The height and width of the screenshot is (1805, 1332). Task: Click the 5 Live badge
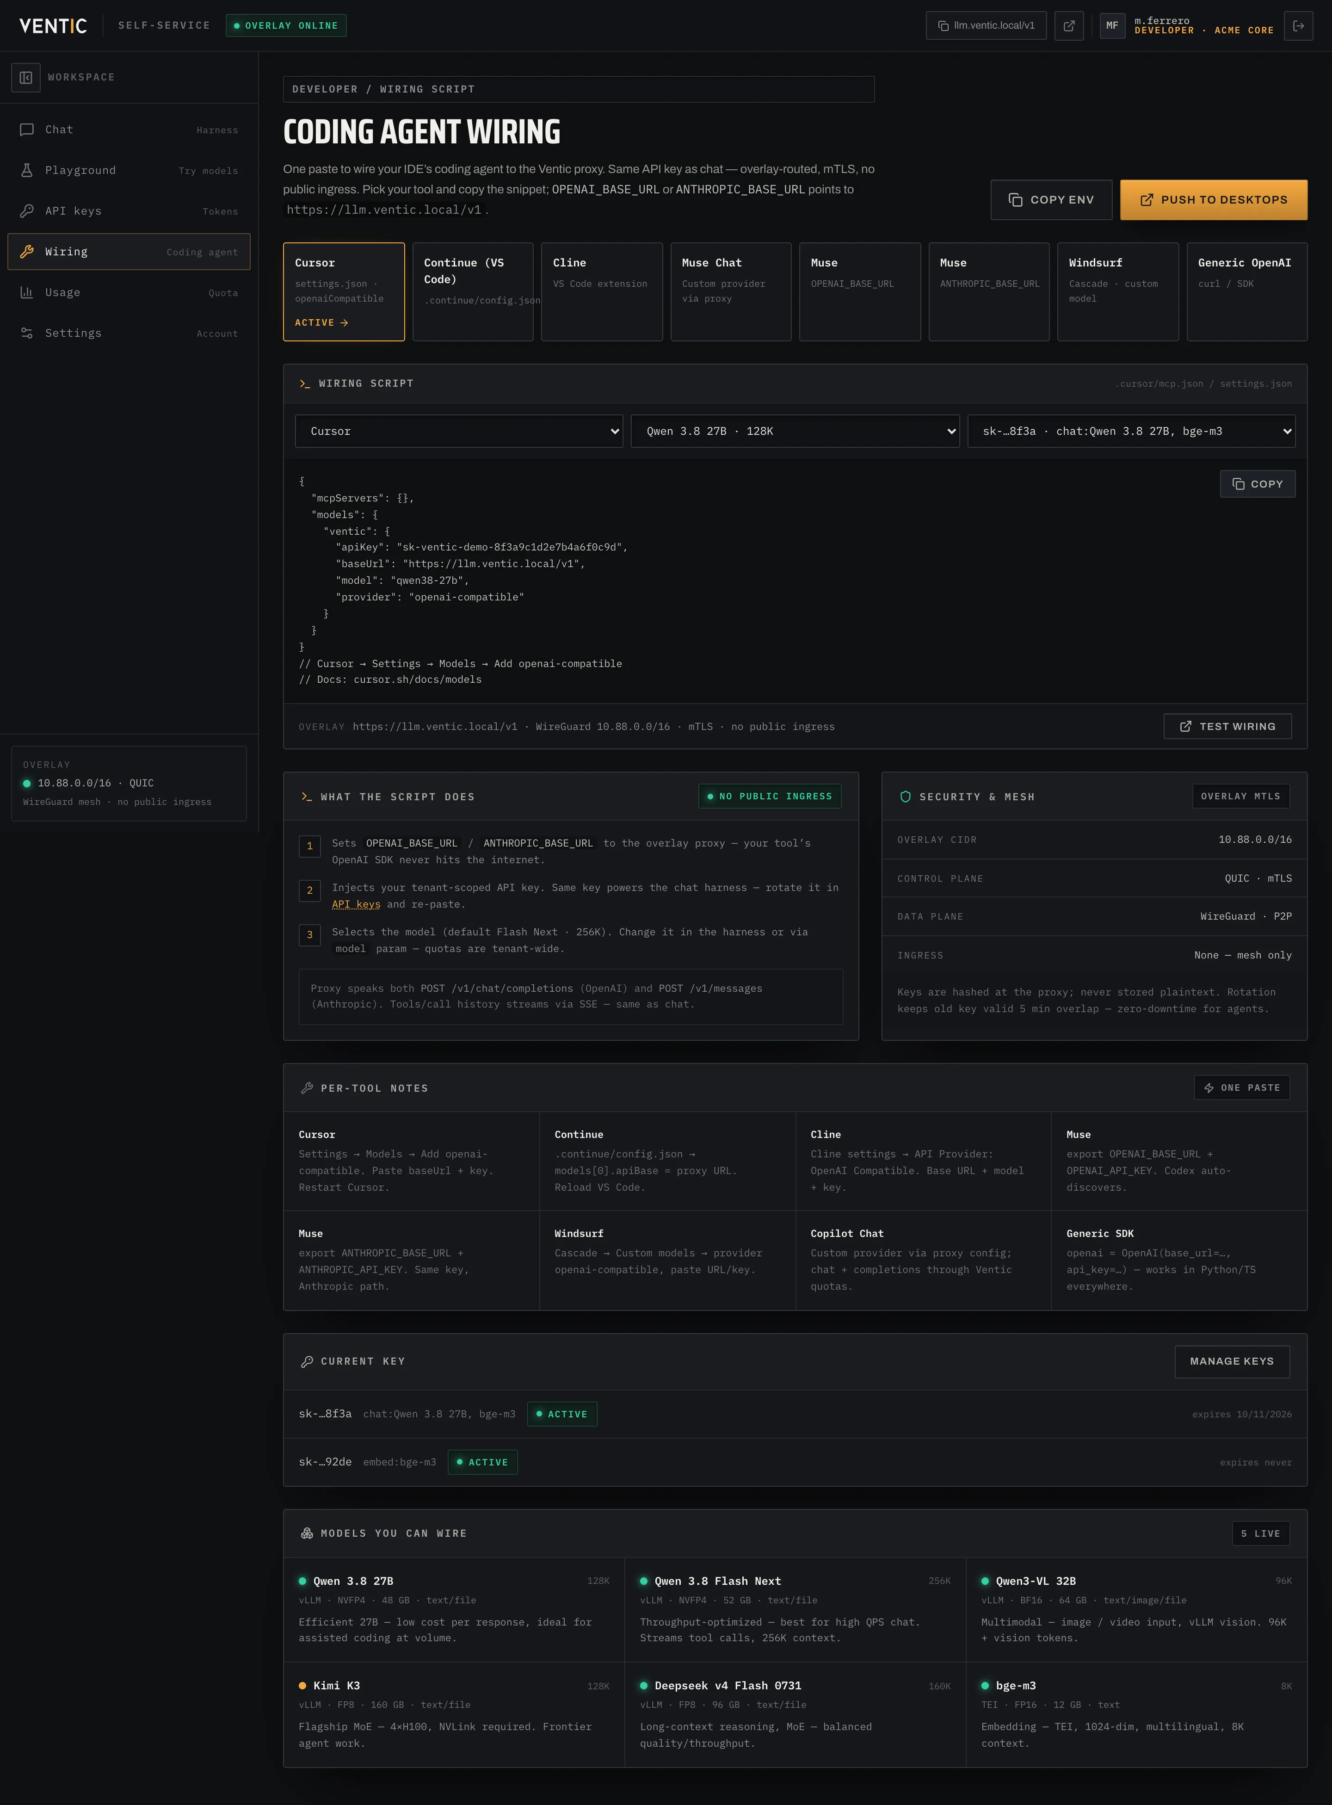coord(1261,1533)
